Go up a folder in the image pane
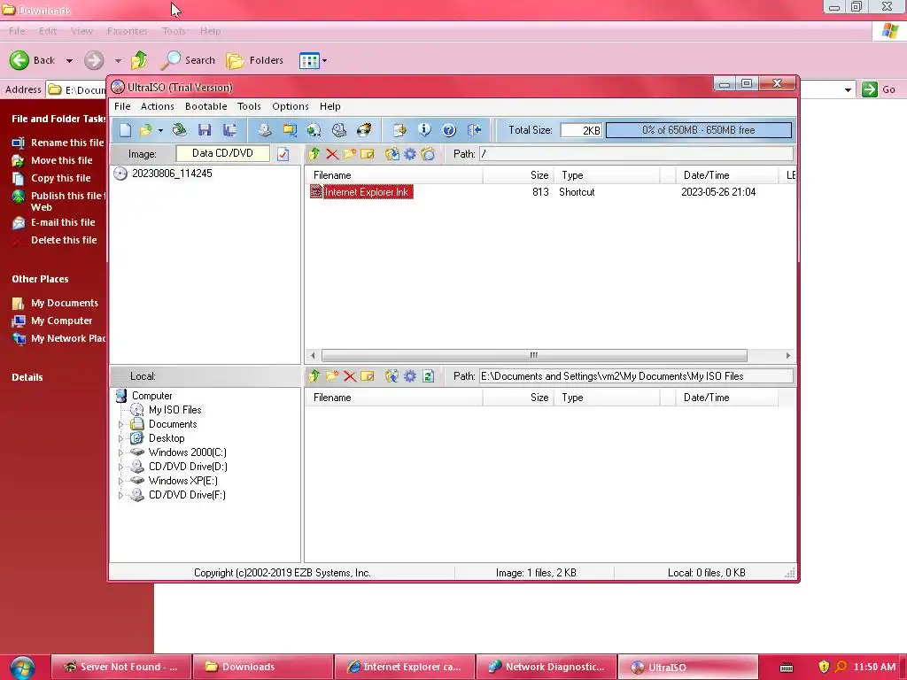 (x=314, y=154)
